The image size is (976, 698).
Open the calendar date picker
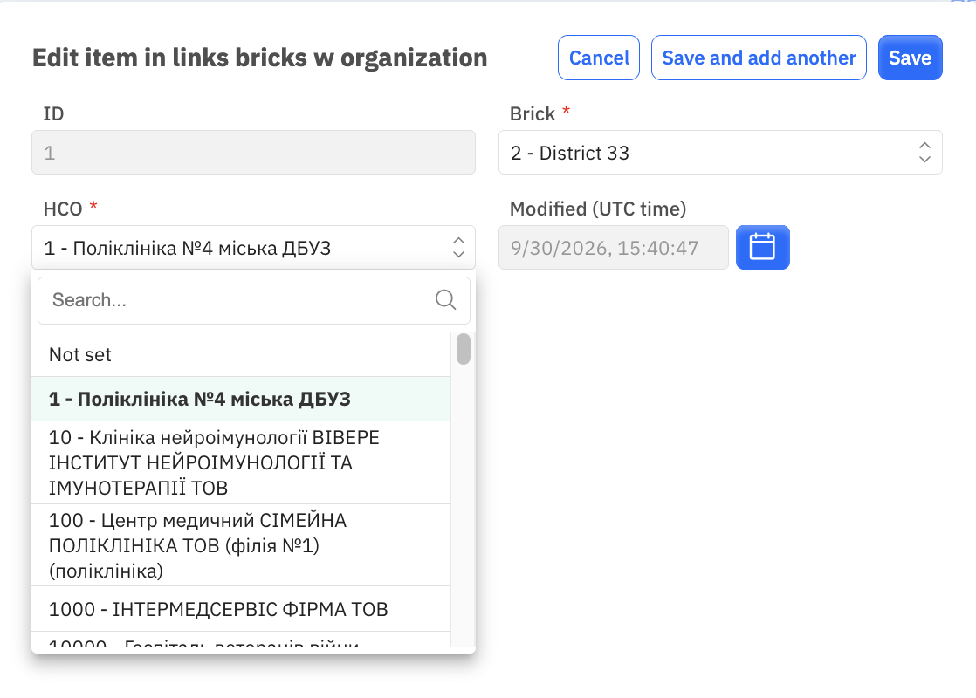tap(762, 247)
